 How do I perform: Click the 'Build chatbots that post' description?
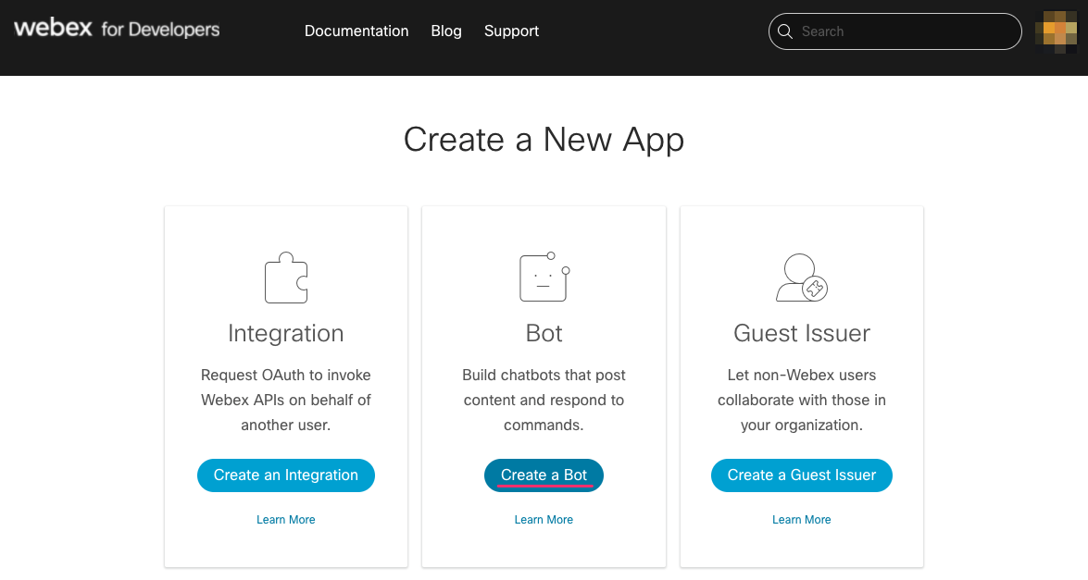pos(544,400)
